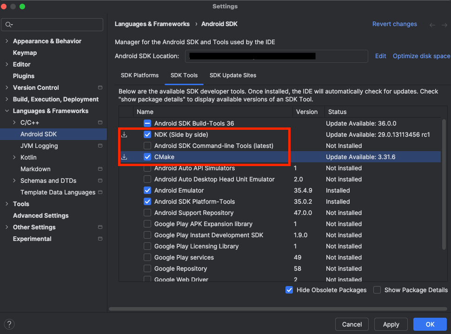Image resolution: width=451 pixels, height=334 pixels.
Task: Expand Build, Execution, Deployment section
Action: pyautogui.click(x=7, y=99)
